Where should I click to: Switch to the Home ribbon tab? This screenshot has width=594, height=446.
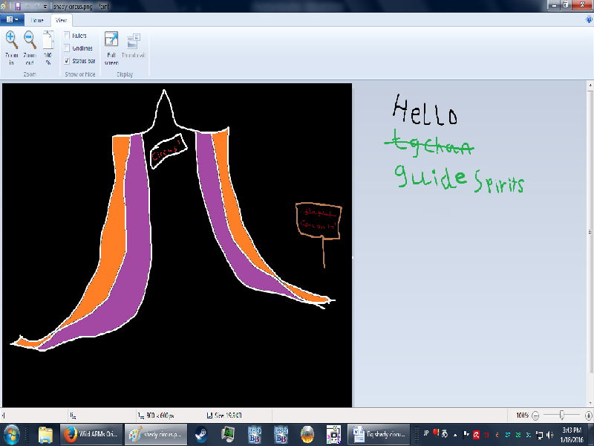tap(36, 20)
